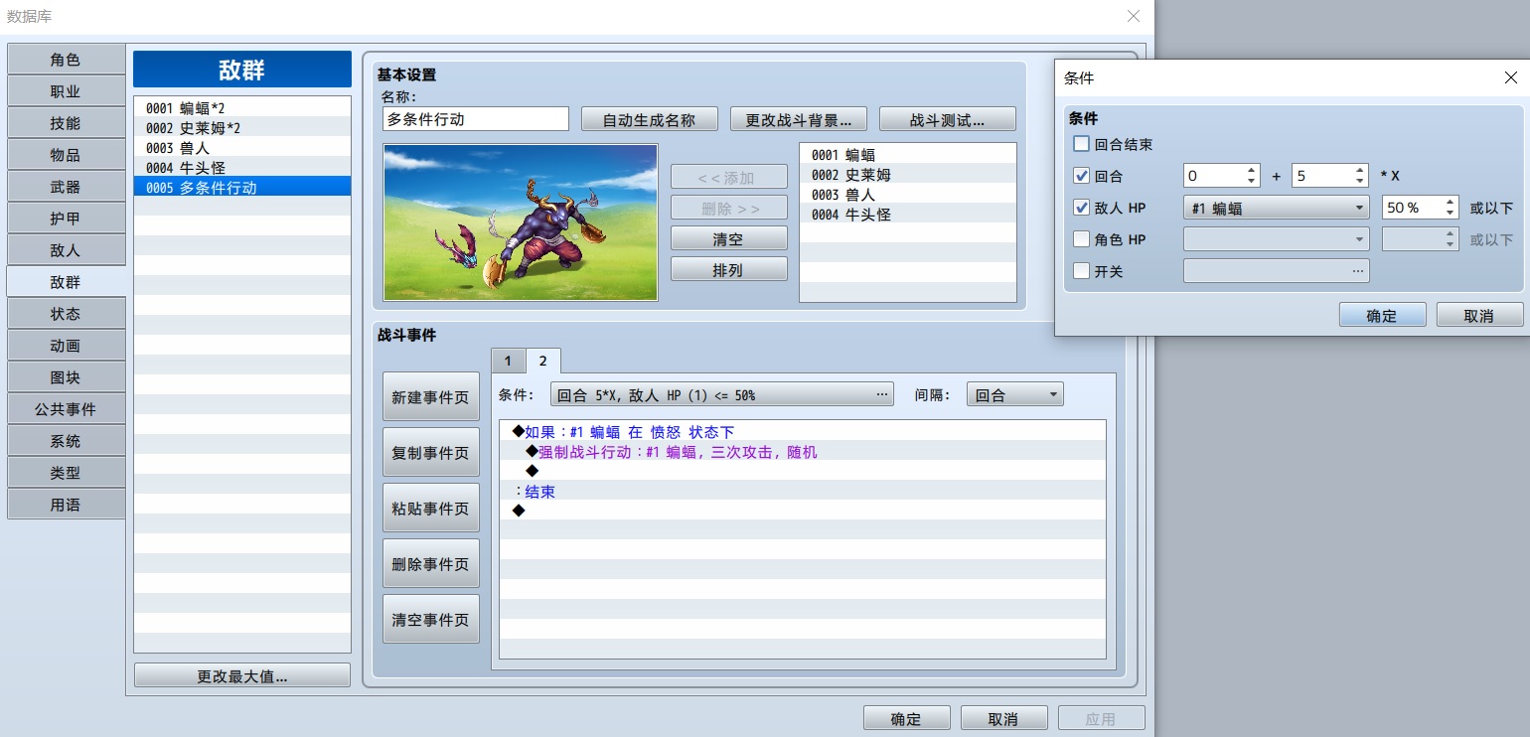Open the 敌人 database tab

pos(66,250)
